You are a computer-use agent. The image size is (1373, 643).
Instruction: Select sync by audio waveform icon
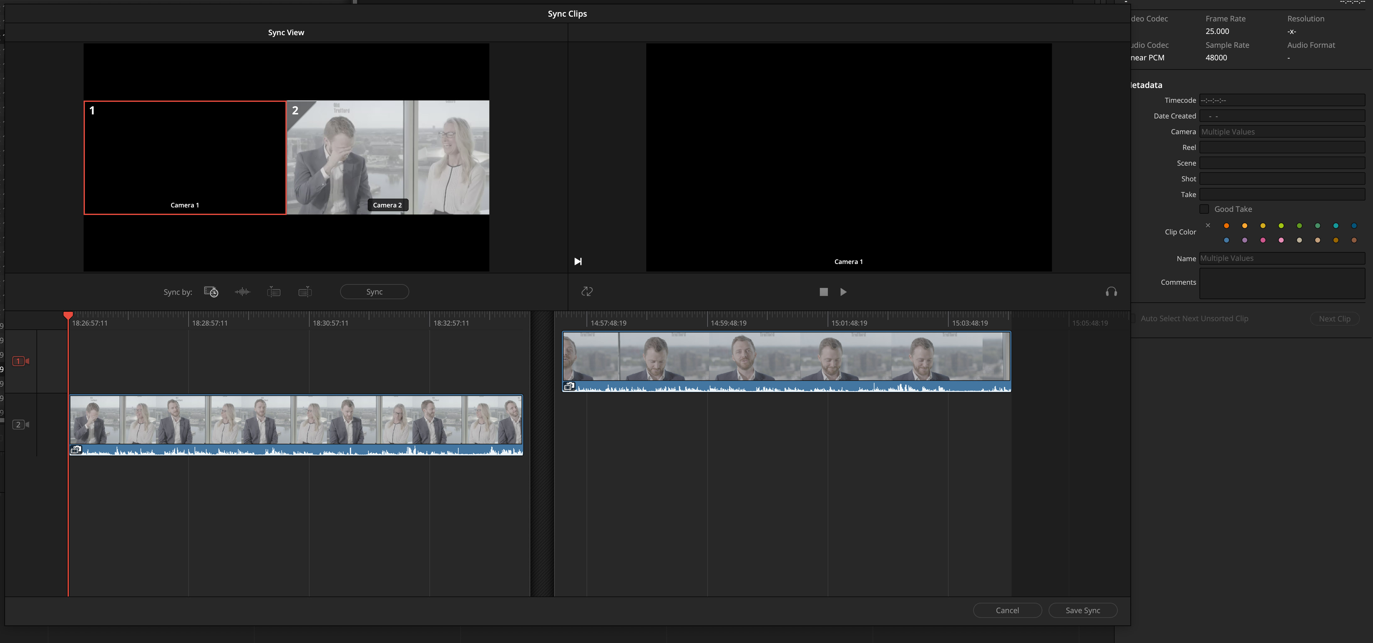(243, 291)
